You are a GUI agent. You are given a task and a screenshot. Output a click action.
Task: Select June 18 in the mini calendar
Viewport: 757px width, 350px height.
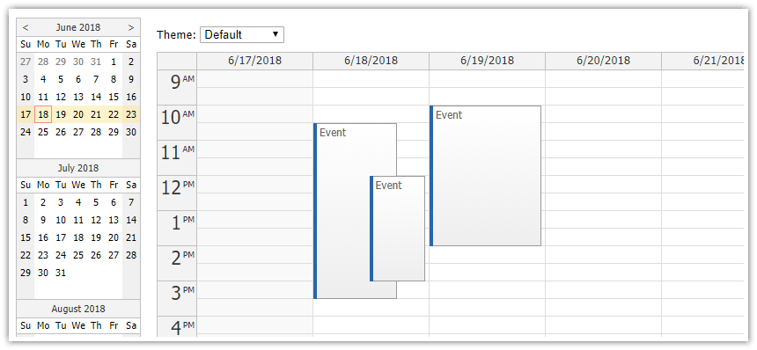click(43, 114)
